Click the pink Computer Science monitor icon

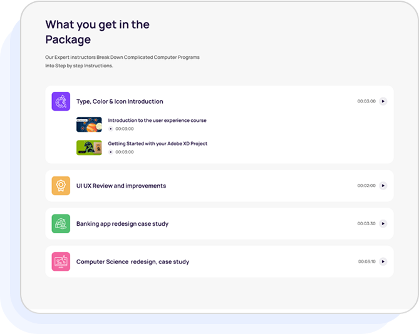pos(61,261)
